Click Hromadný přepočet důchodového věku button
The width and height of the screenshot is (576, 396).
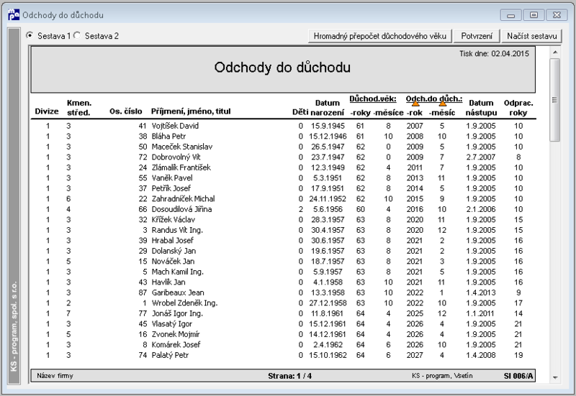(380, 36)
